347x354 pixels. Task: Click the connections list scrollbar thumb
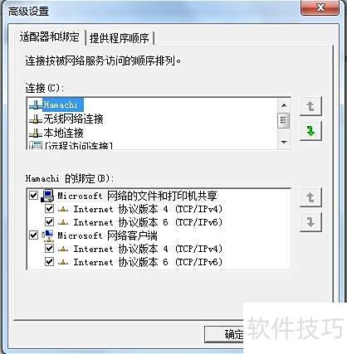(284, 120)
